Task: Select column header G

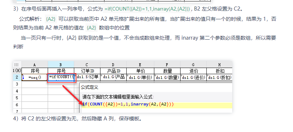Action: click(x=193, y=65)
